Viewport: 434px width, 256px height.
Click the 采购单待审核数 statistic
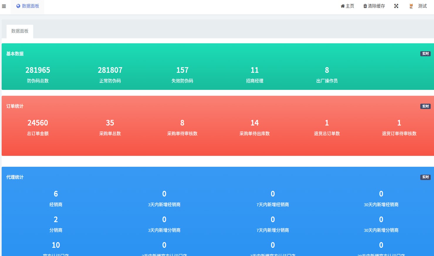[182, 128]
